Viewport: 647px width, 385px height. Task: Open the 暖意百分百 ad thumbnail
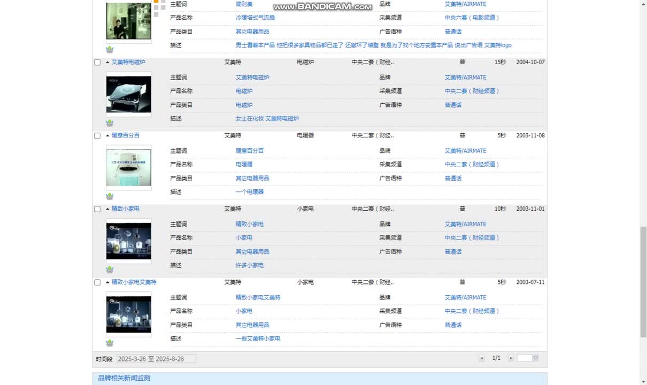coord(128,167)
